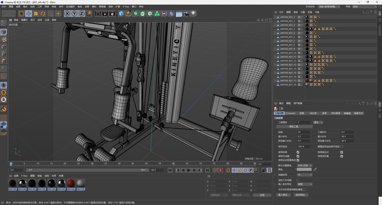382x205 pixels.
Task: Click the Camera creation icon in toolbar
Action: [186, 13]
